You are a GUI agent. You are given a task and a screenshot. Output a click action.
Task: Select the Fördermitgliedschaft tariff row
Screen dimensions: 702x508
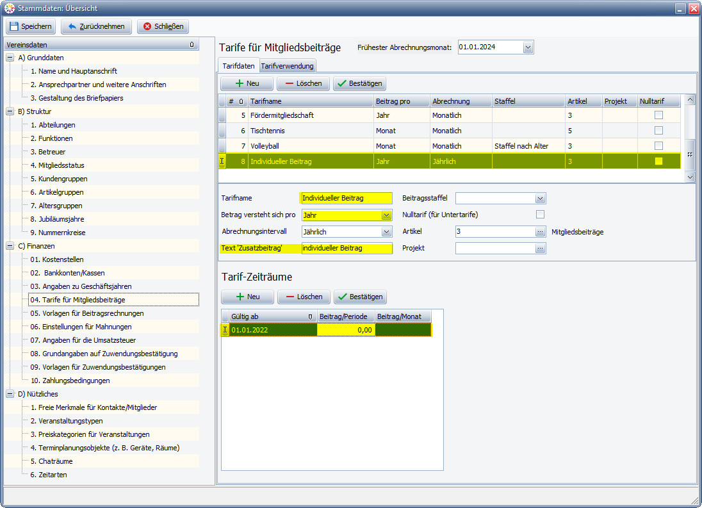[x=450, y=115]
